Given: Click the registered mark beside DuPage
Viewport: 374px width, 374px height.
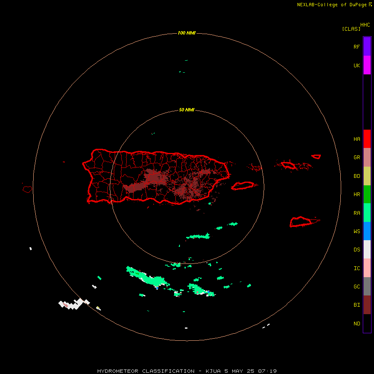Looking at the screenshot, I should (x=370, y=4).
